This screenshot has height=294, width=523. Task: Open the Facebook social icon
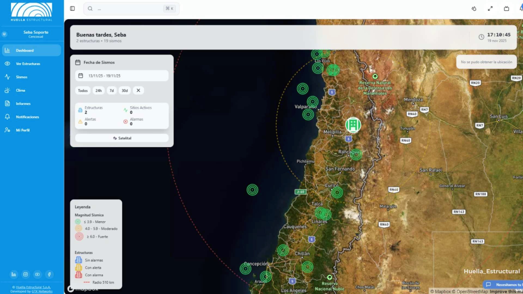click(x=49, y=274)
